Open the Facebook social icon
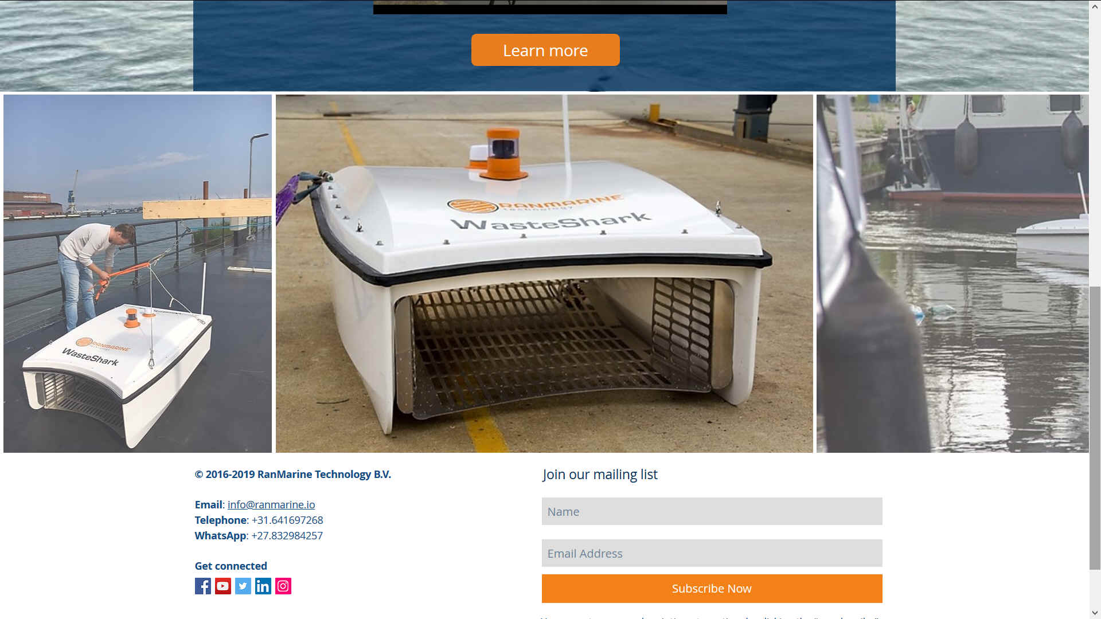This screenshot has height=619, width=1101. click(203, 586)
